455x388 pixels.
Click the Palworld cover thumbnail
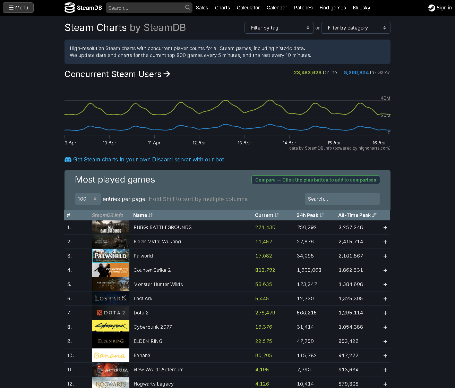(111, 256)
